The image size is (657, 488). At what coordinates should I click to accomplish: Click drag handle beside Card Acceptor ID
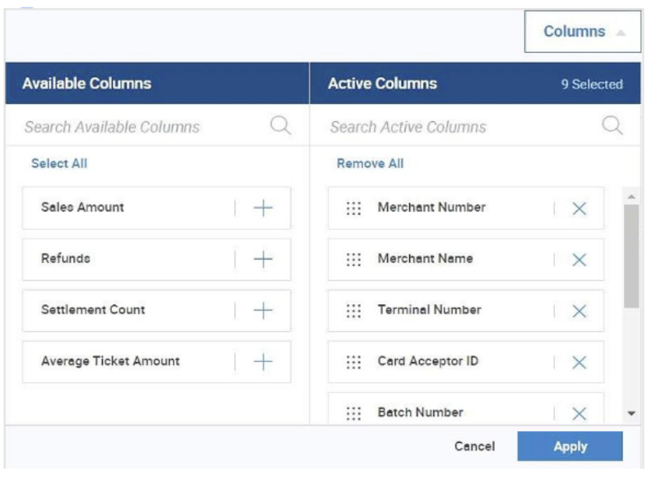(x=354, y=362)
